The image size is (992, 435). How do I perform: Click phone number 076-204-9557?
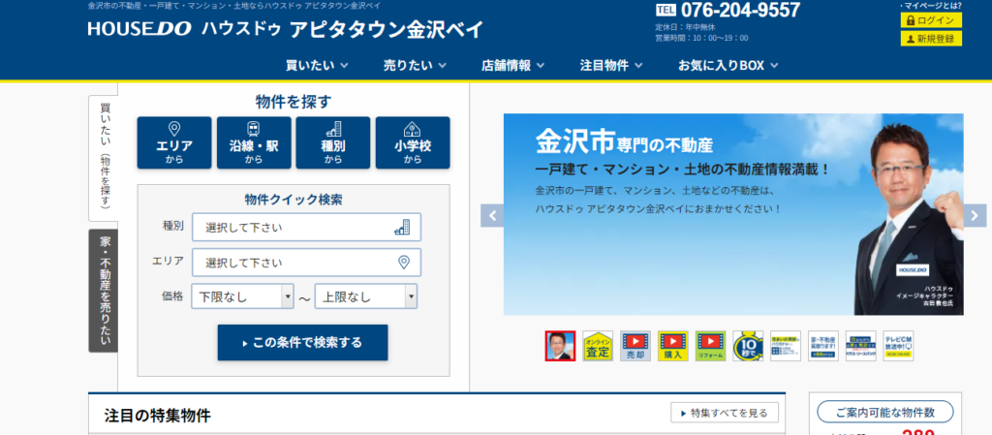coord(740,10)
